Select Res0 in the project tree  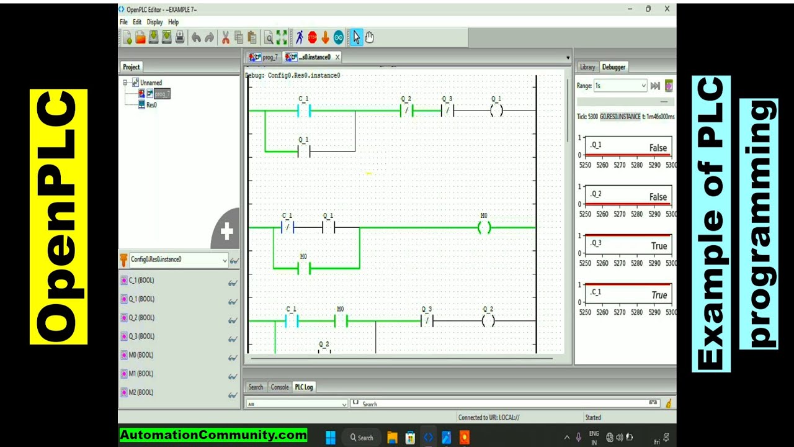point(151,105)
